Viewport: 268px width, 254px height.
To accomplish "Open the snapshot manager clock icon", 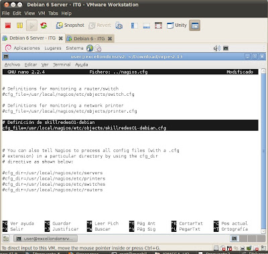I will pos(119,25).
